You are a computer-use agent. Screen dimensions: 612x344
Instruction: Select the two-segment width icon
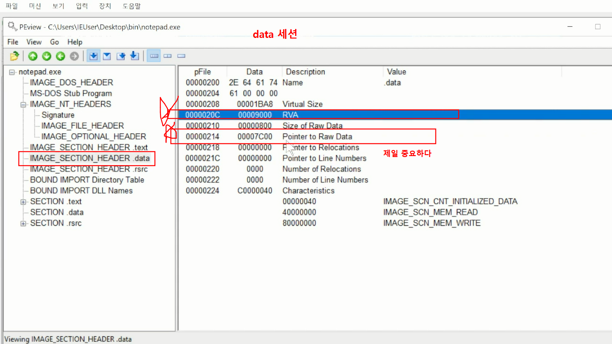coord(168,56)
